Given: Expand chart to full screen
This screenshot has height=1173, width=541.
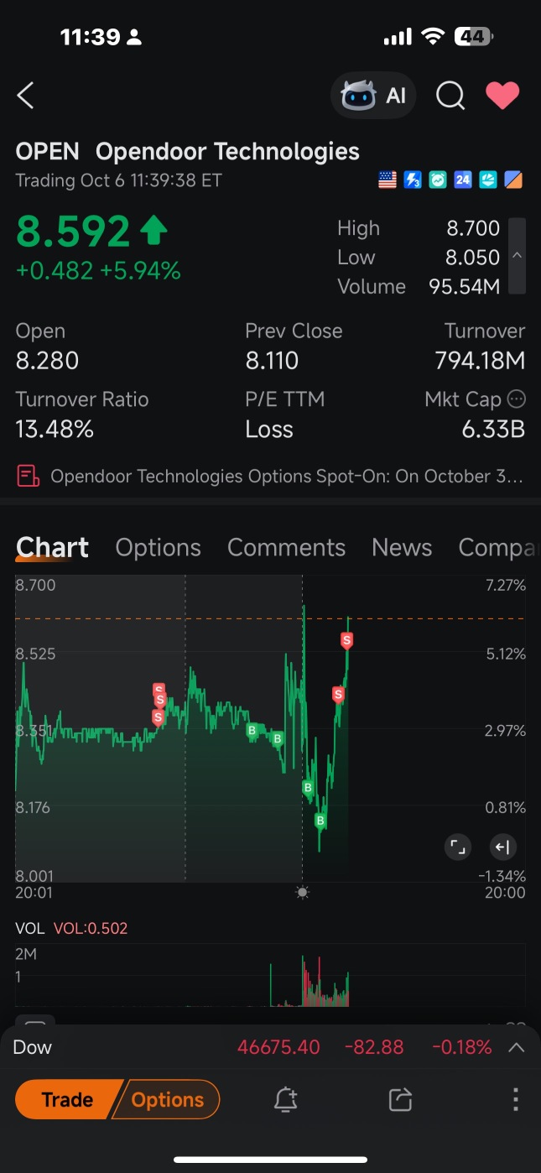Looking at the screenshot, I should [x=457, y=847].
